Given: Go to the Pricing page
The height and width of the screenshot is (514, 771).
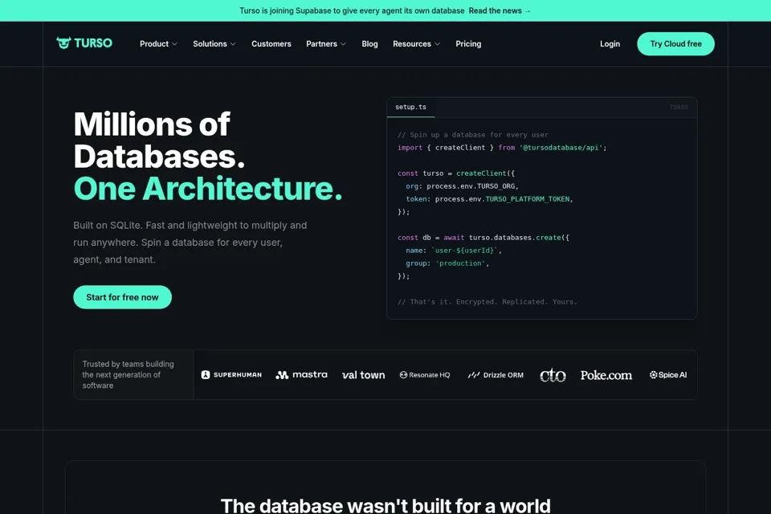Looking at the screenshot, I should pyautogui.click(x=468, y=44).
